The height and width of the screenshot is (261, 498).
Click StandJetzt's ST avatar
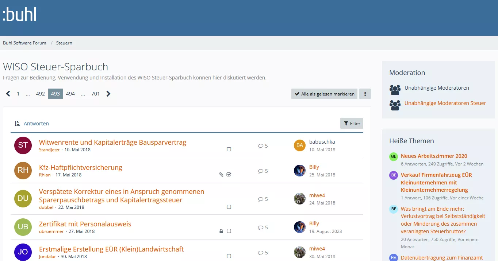[x=23, y=145]
